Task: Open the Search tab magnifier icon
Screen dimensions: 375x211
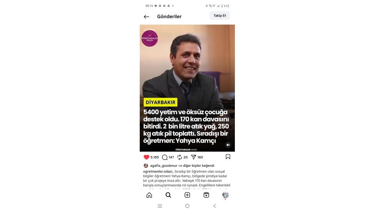Action: click(x=169, y=195)
